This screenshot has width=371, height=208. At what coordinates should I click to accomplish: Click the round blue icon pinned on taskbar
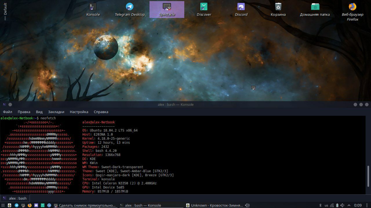click(49, 205)
